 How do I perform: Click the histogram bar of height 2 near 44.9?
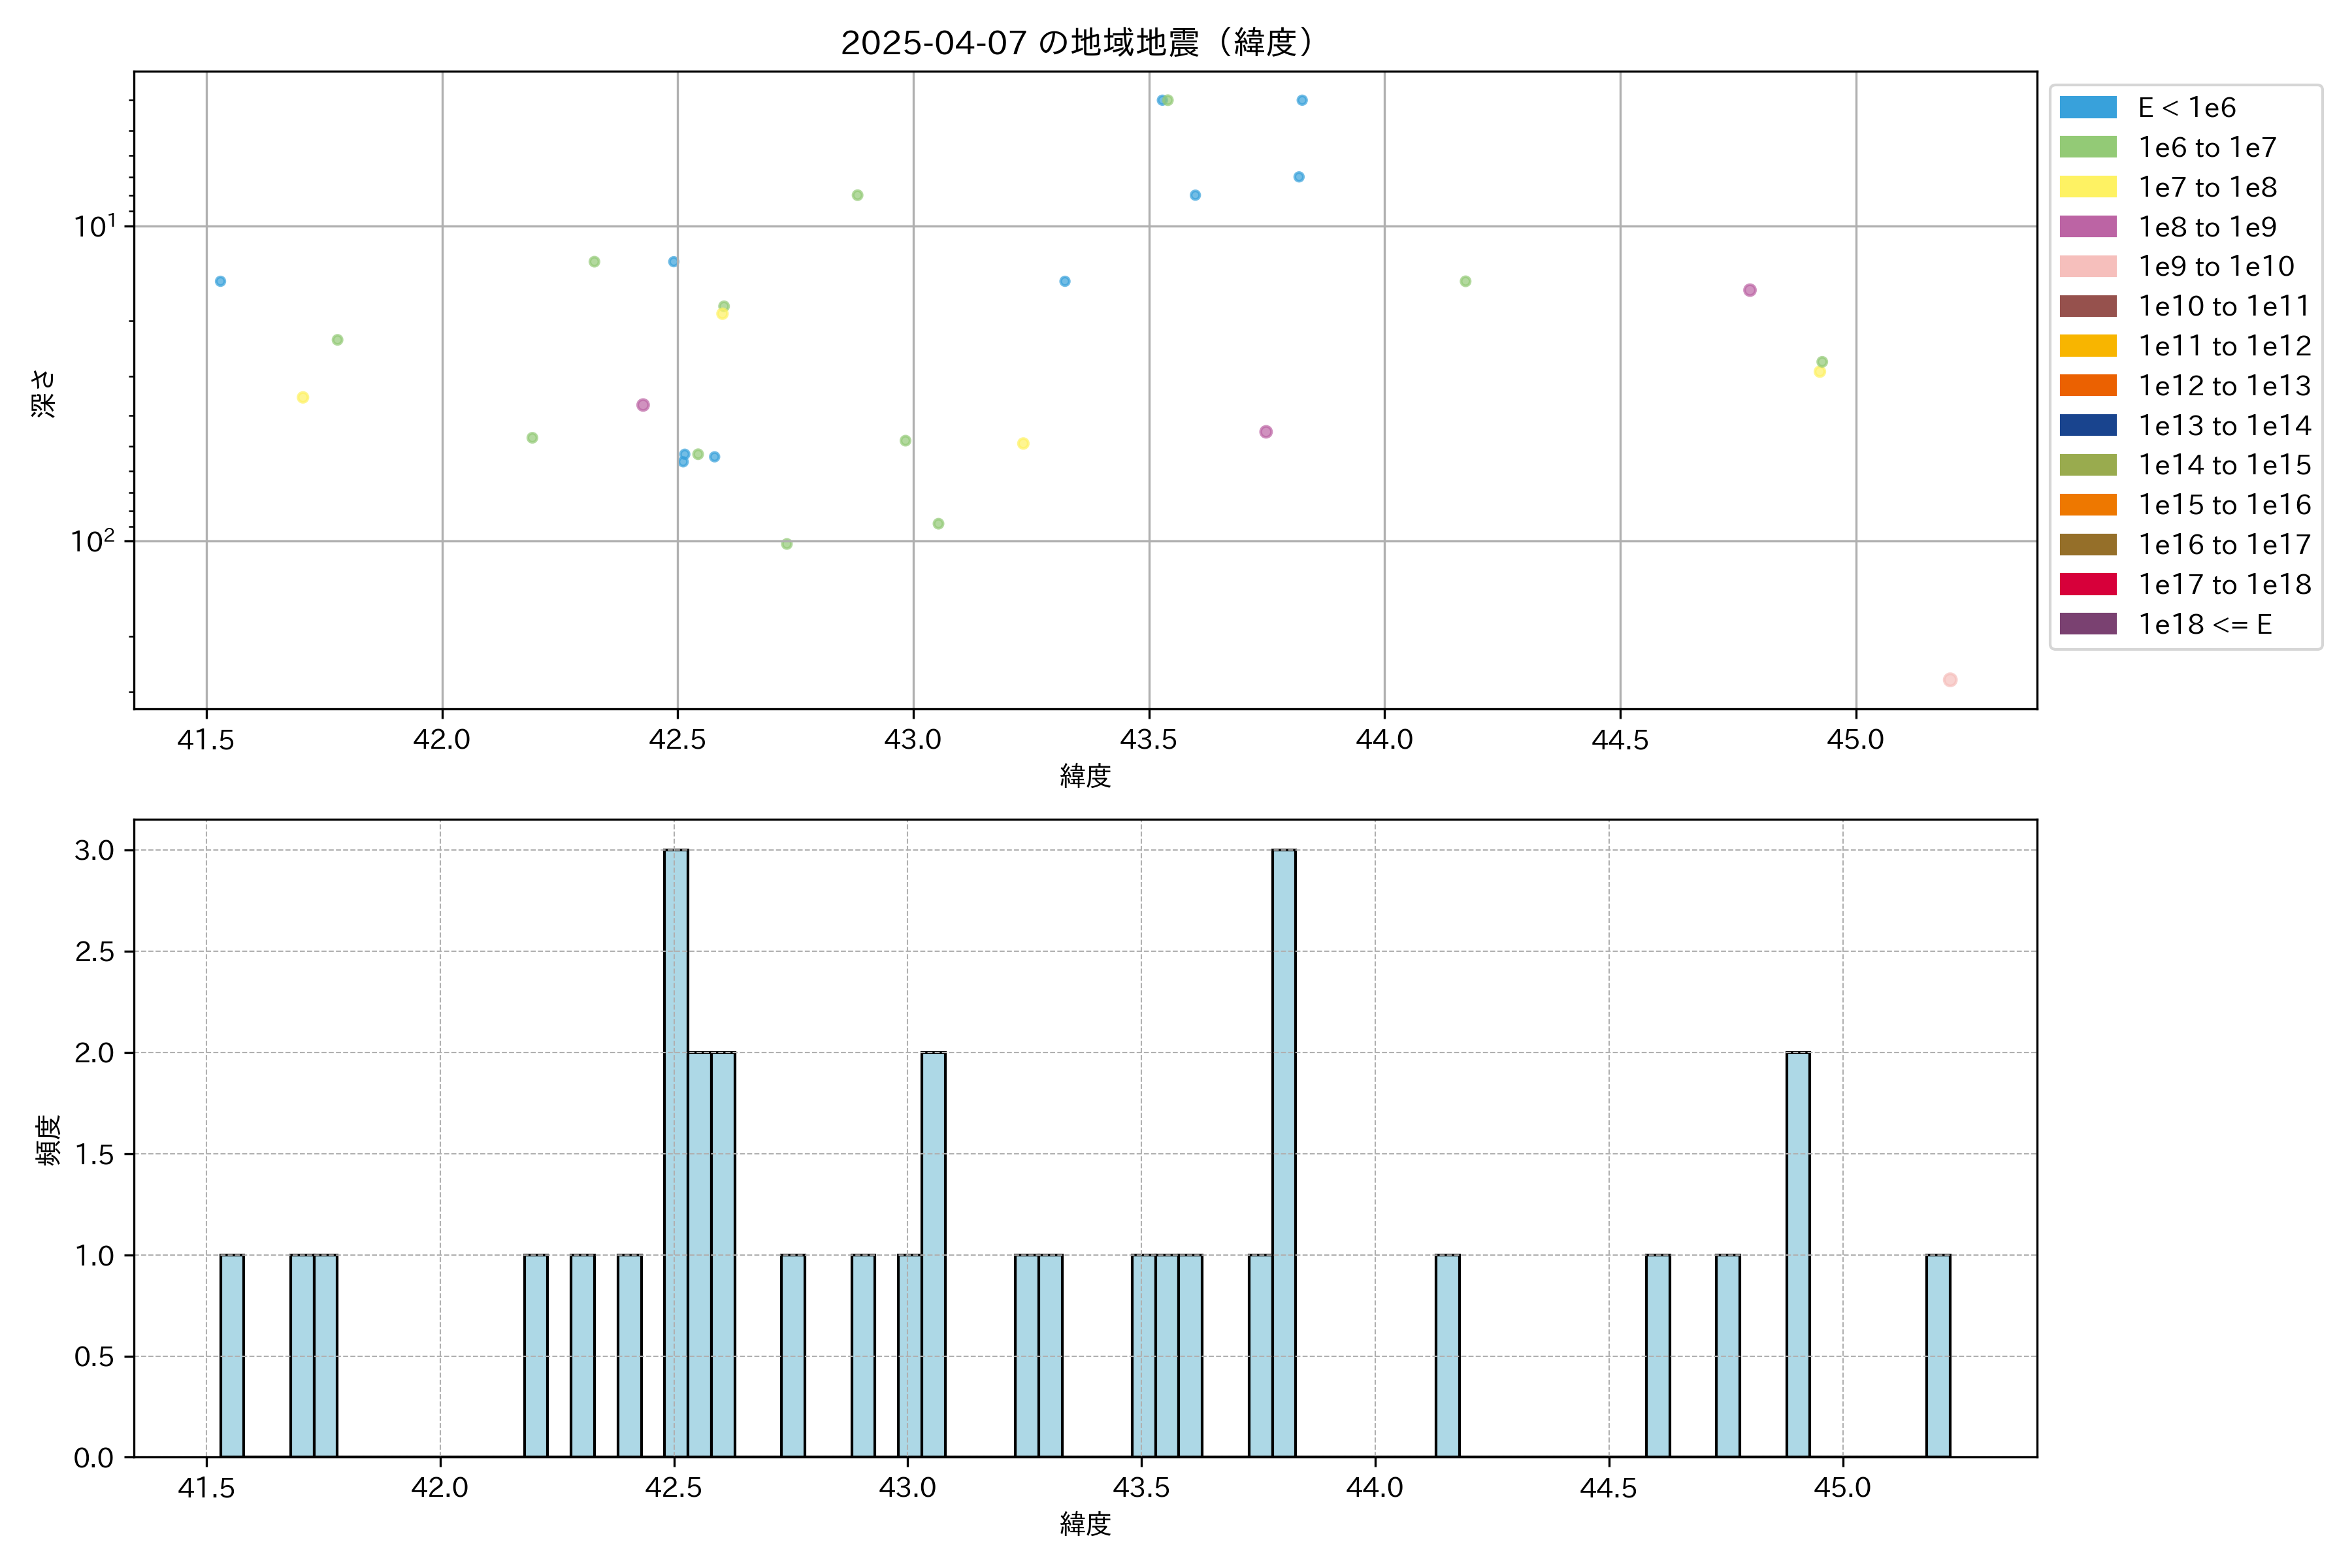pos(1798,1255)
